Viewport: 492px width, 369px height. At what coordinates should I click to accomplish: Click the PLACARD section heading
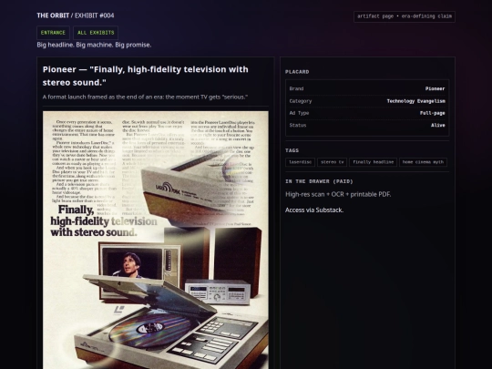pyautogui.click(x=297, y=72)
